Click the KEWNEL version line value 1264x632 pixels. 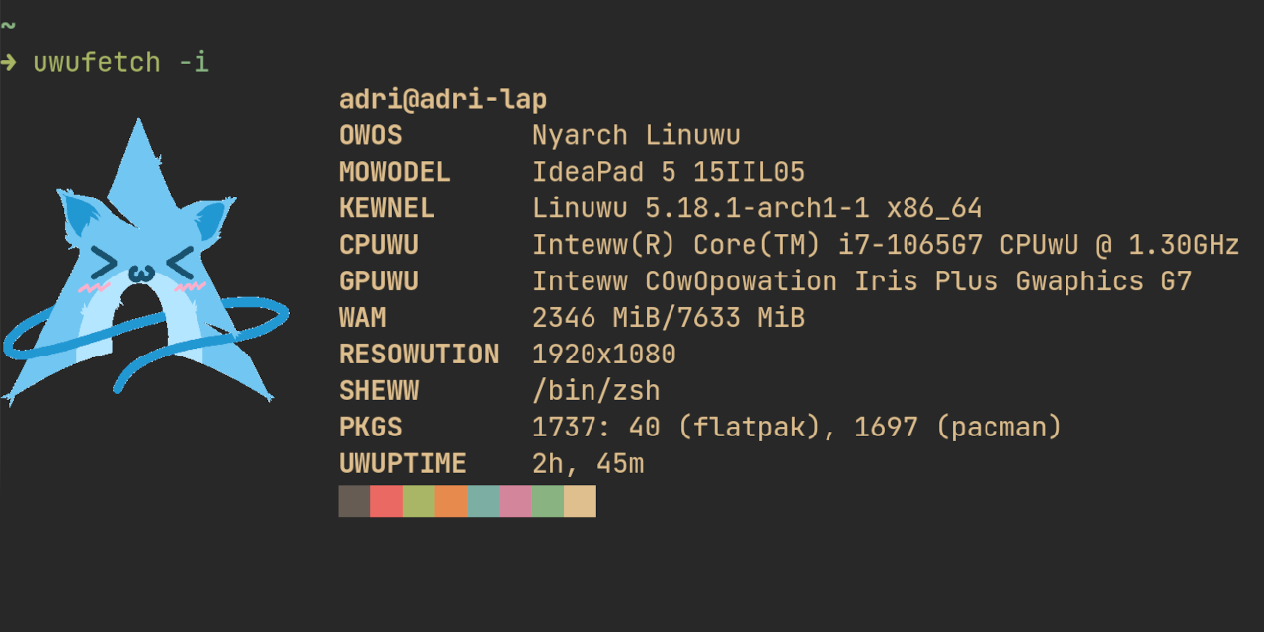point(756,209)
